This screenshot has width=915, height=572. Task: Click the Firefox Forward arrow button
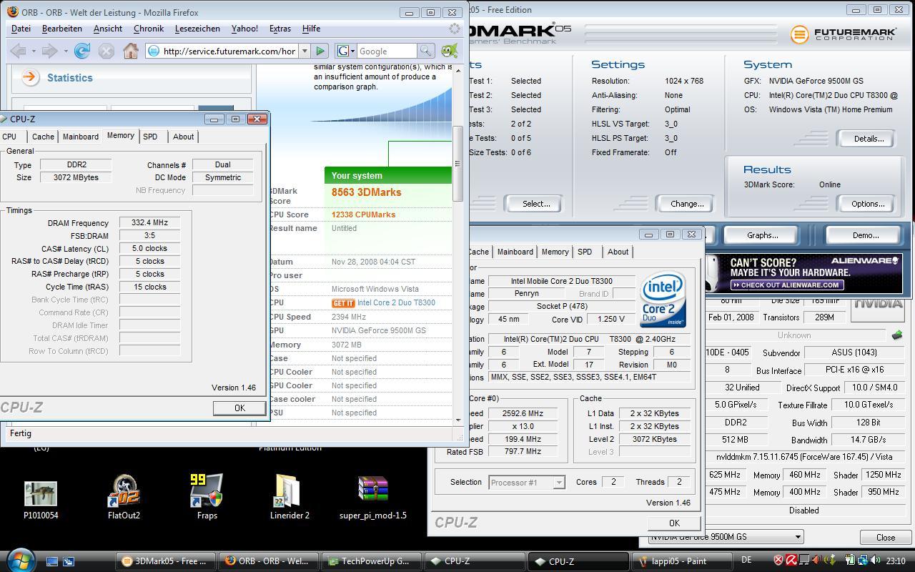tap(49, 51)
